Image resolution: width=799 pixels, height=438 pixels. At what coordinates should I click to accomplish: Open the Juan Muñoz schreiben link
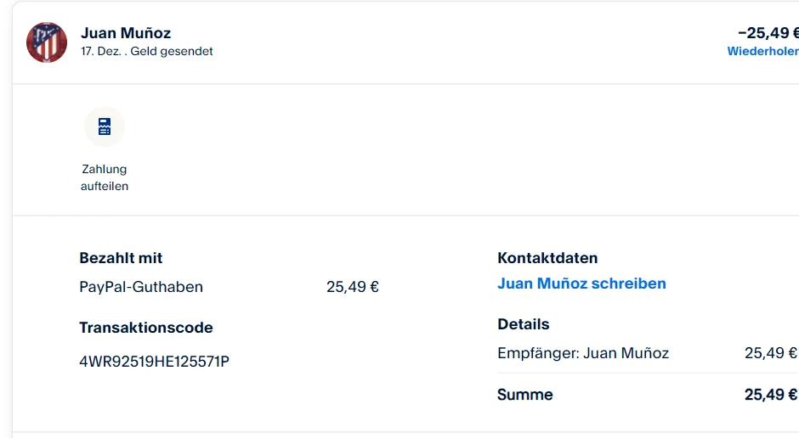[x=581, y=284]
